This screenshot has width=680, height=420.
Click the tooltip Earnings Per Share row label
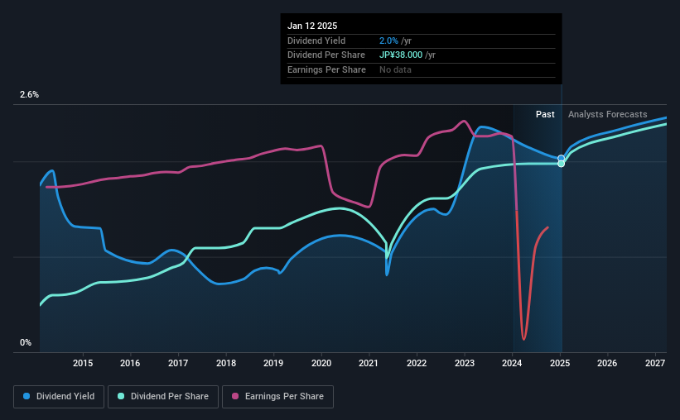(326, 69)
